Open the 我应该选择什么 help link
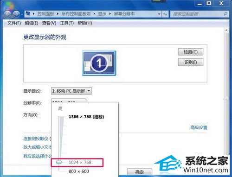Image resolution: width=232 pixels, height=177 pixels. [x=37, y=156]
